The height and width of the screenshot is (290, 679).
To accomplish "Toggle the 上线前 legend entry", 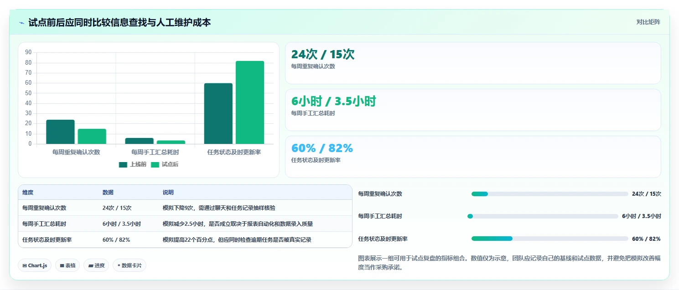I will click(x=133, y=164).
